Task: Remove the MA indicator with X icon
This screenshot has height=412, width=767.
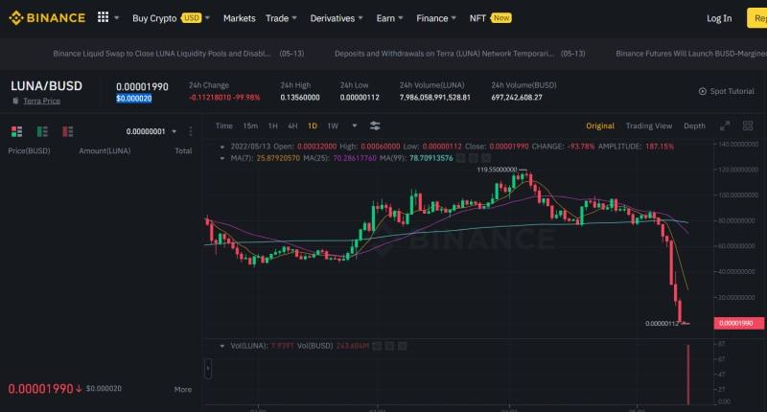Action: pyautogui.click(x=485, y=158)
